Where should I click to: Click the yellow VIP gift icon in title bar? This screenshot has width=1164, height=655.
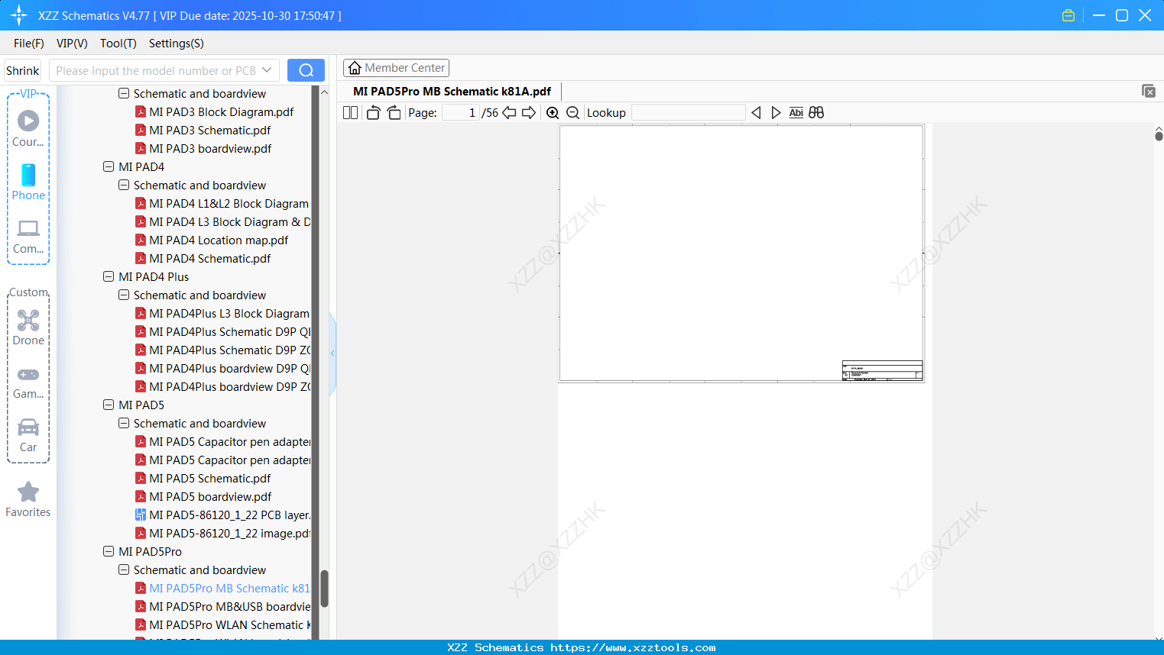pos(1068,15)
